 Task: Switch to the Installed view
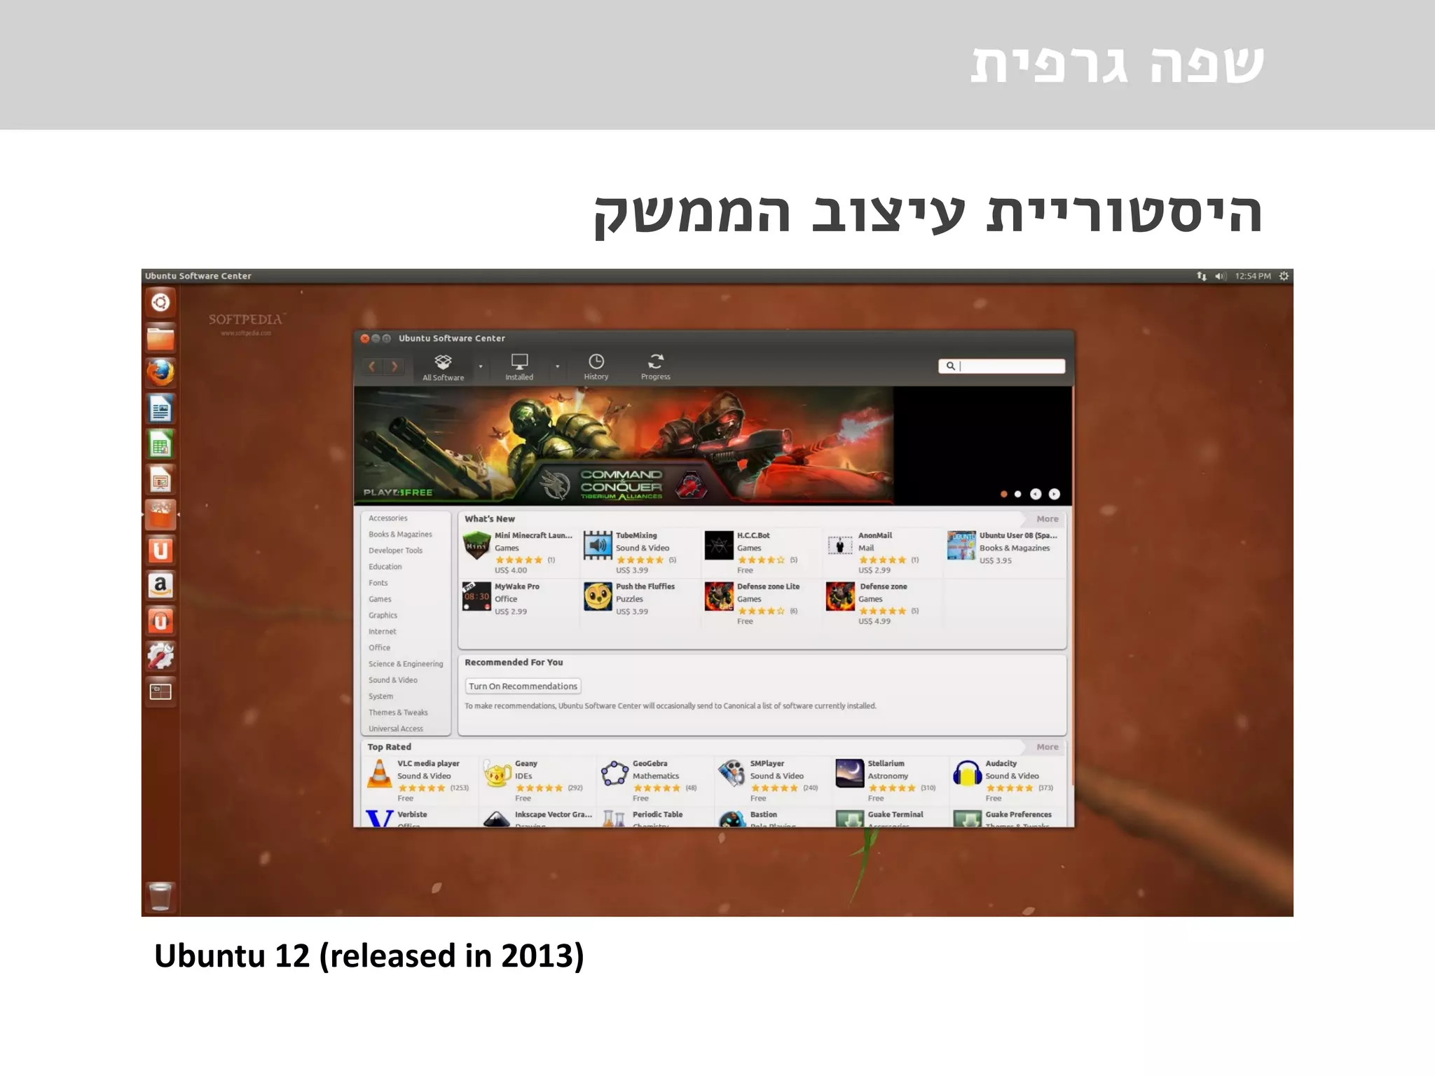[519, 368]
